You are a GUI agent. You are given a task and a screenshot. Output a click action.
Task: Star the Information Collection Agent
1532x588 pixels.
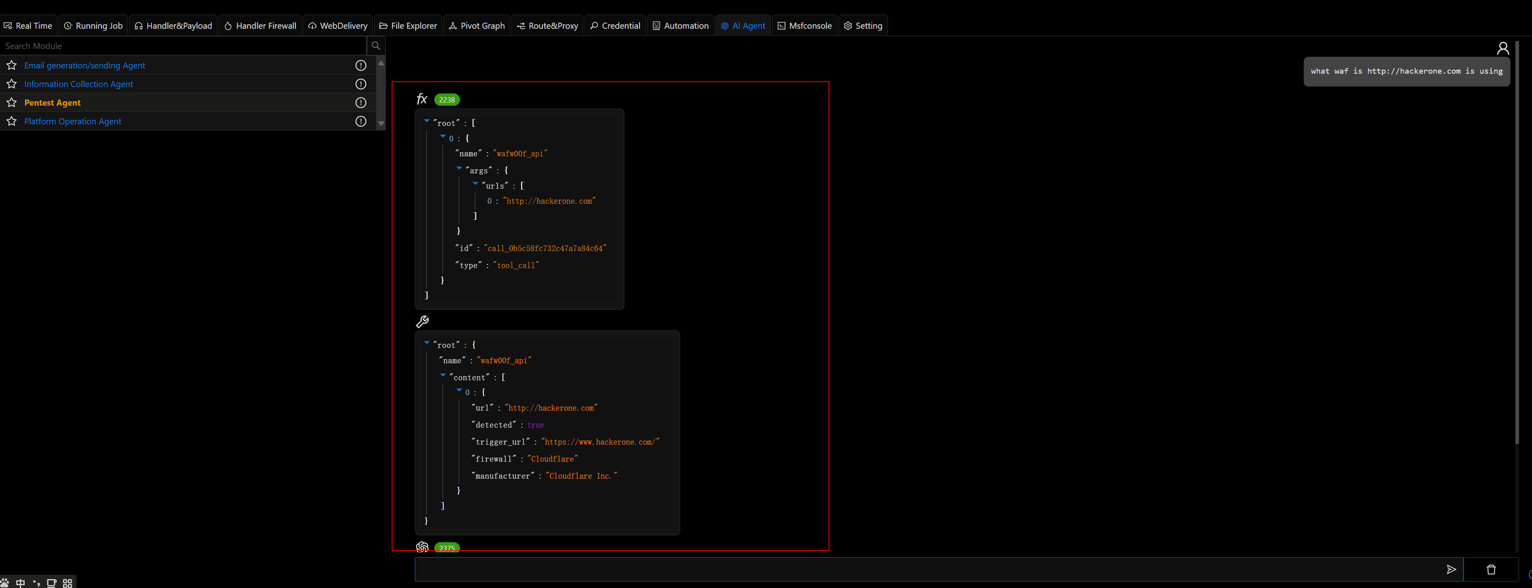(x=11, y=84)
